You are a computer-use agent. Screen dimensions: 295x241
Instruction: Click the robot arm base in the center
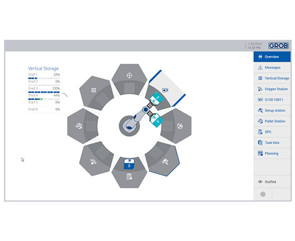point(129,126)
